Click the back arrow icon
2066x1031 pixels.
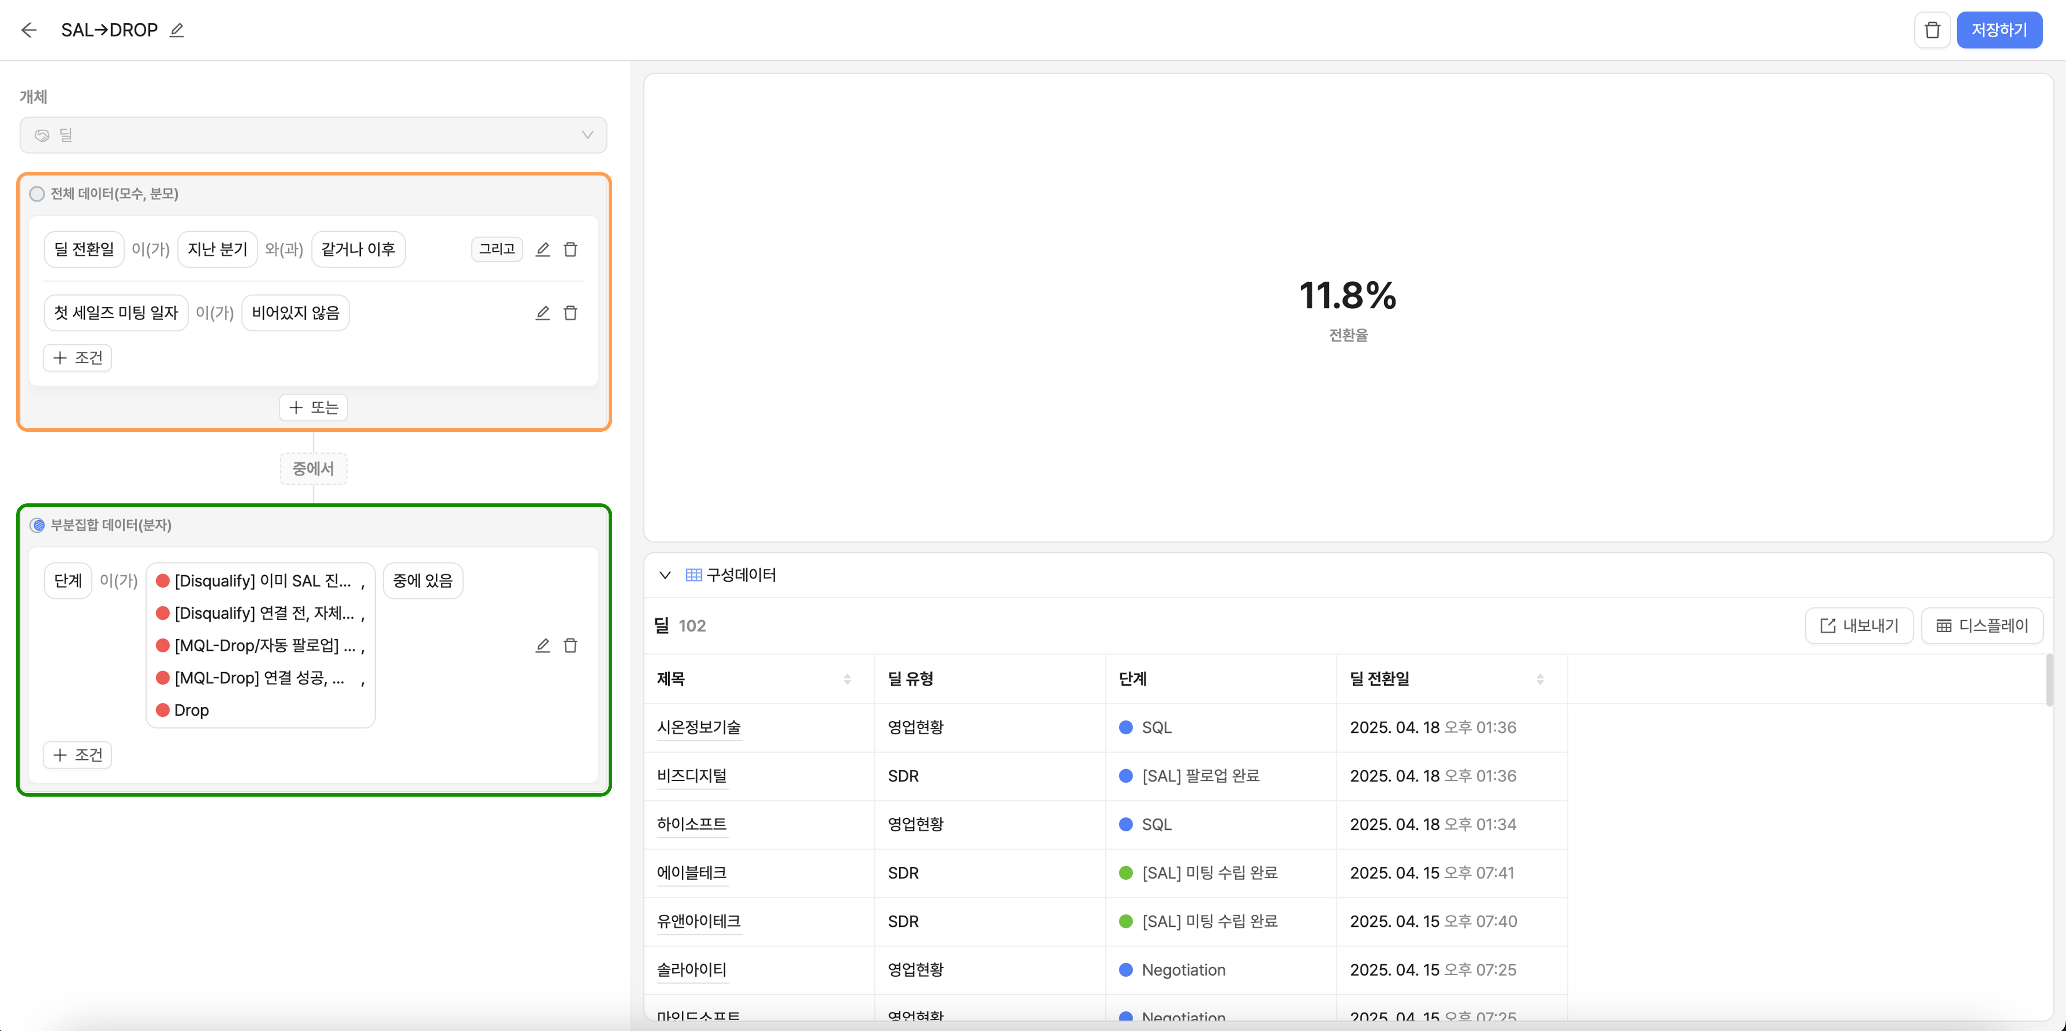(x=29, y=30)
